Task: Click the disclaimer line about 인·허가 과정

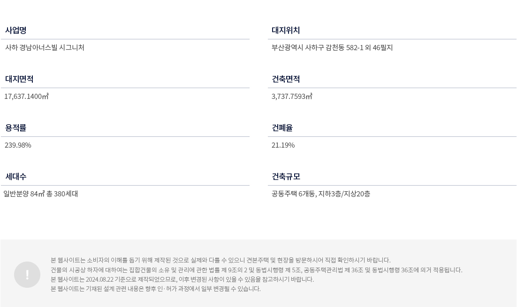Action: pos(155,289)
